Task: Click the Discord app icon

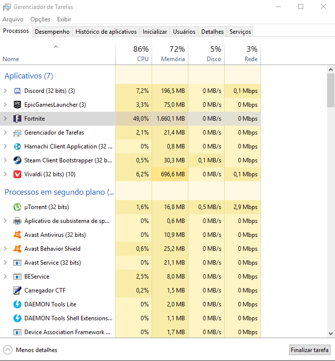Action: (17, 91)
